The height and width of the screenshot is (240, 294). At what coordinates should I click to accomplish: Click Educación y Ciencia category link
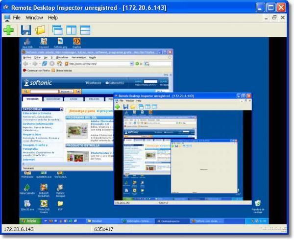[x=37, y=113]
